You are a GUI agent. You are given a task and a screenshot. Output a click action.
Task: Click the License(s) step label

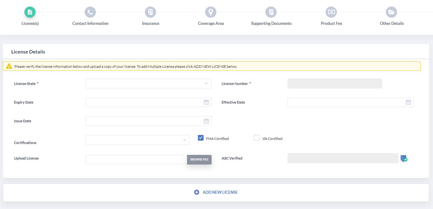coord(30,23)
